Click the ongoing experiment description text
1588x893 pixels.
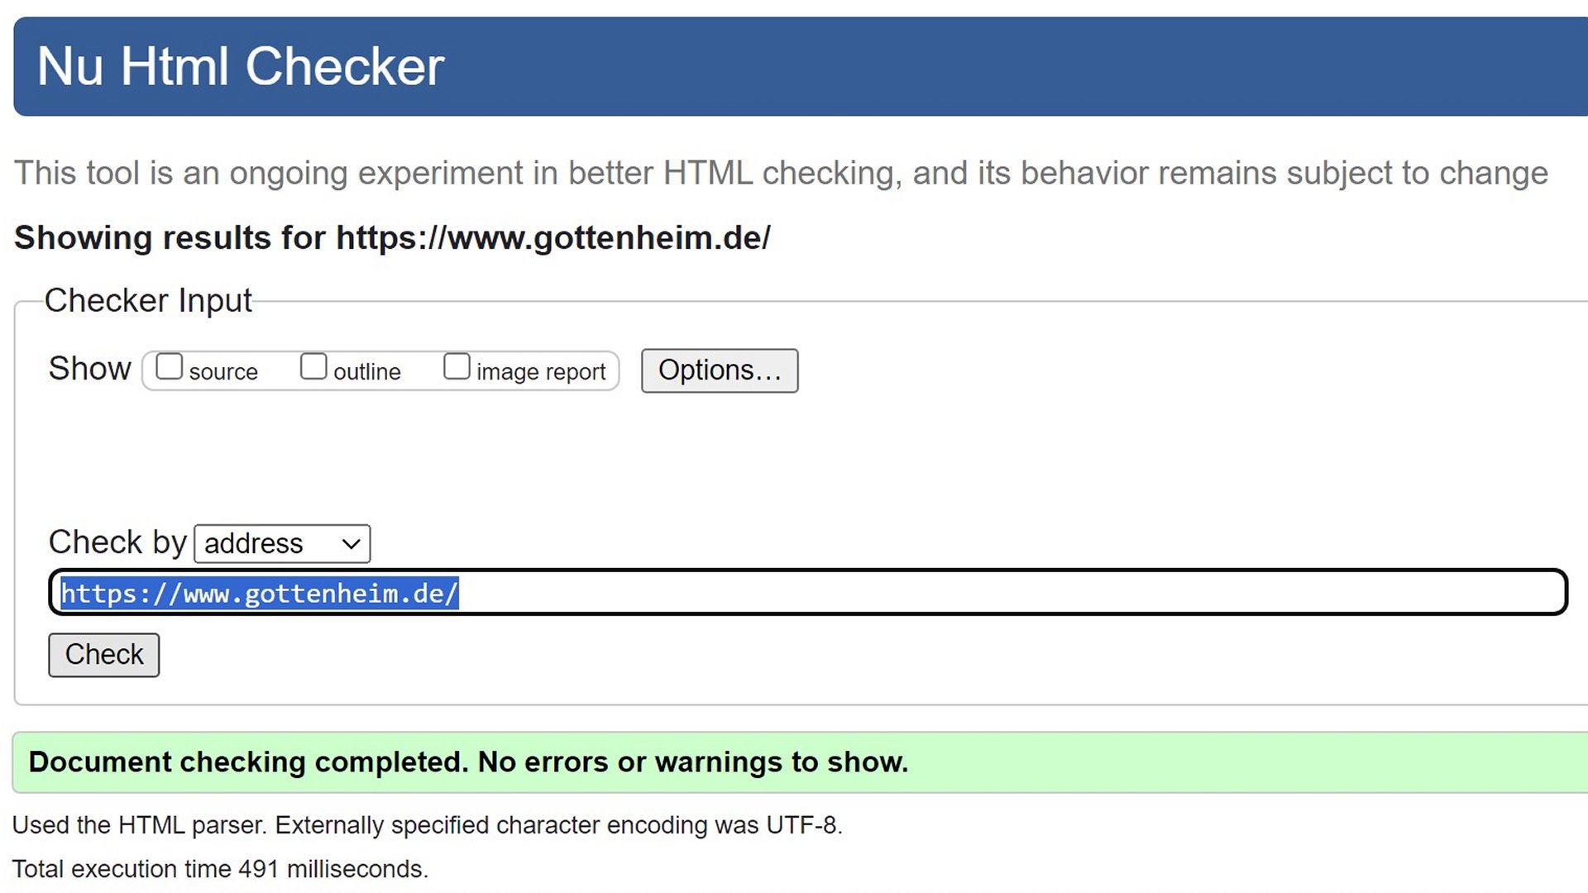coord(781,174)
